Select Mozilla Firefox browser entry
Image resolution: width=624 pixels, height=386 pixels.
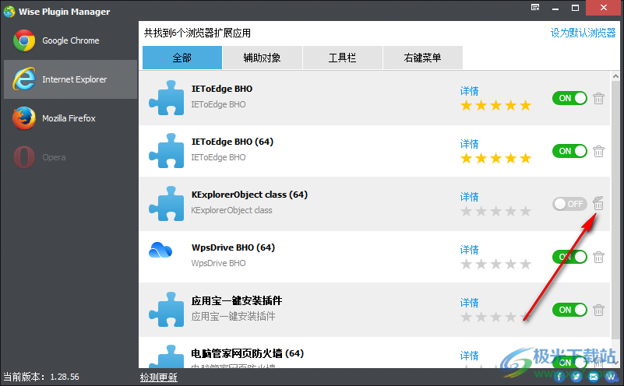(70, 118)
